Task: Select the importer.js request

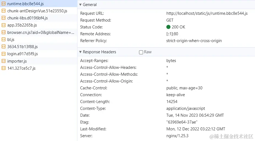Action: coord(39,61)
